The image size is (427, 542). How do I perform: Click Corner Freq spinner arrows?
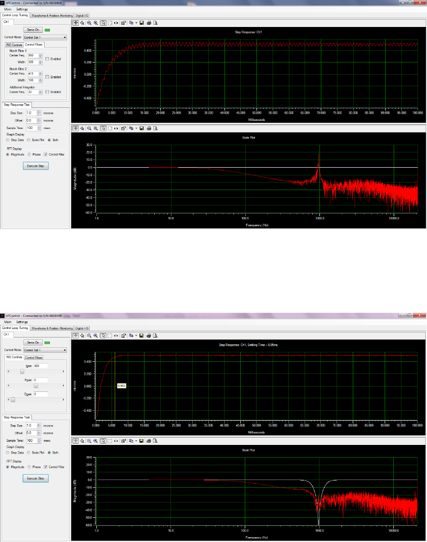point(41,92)
